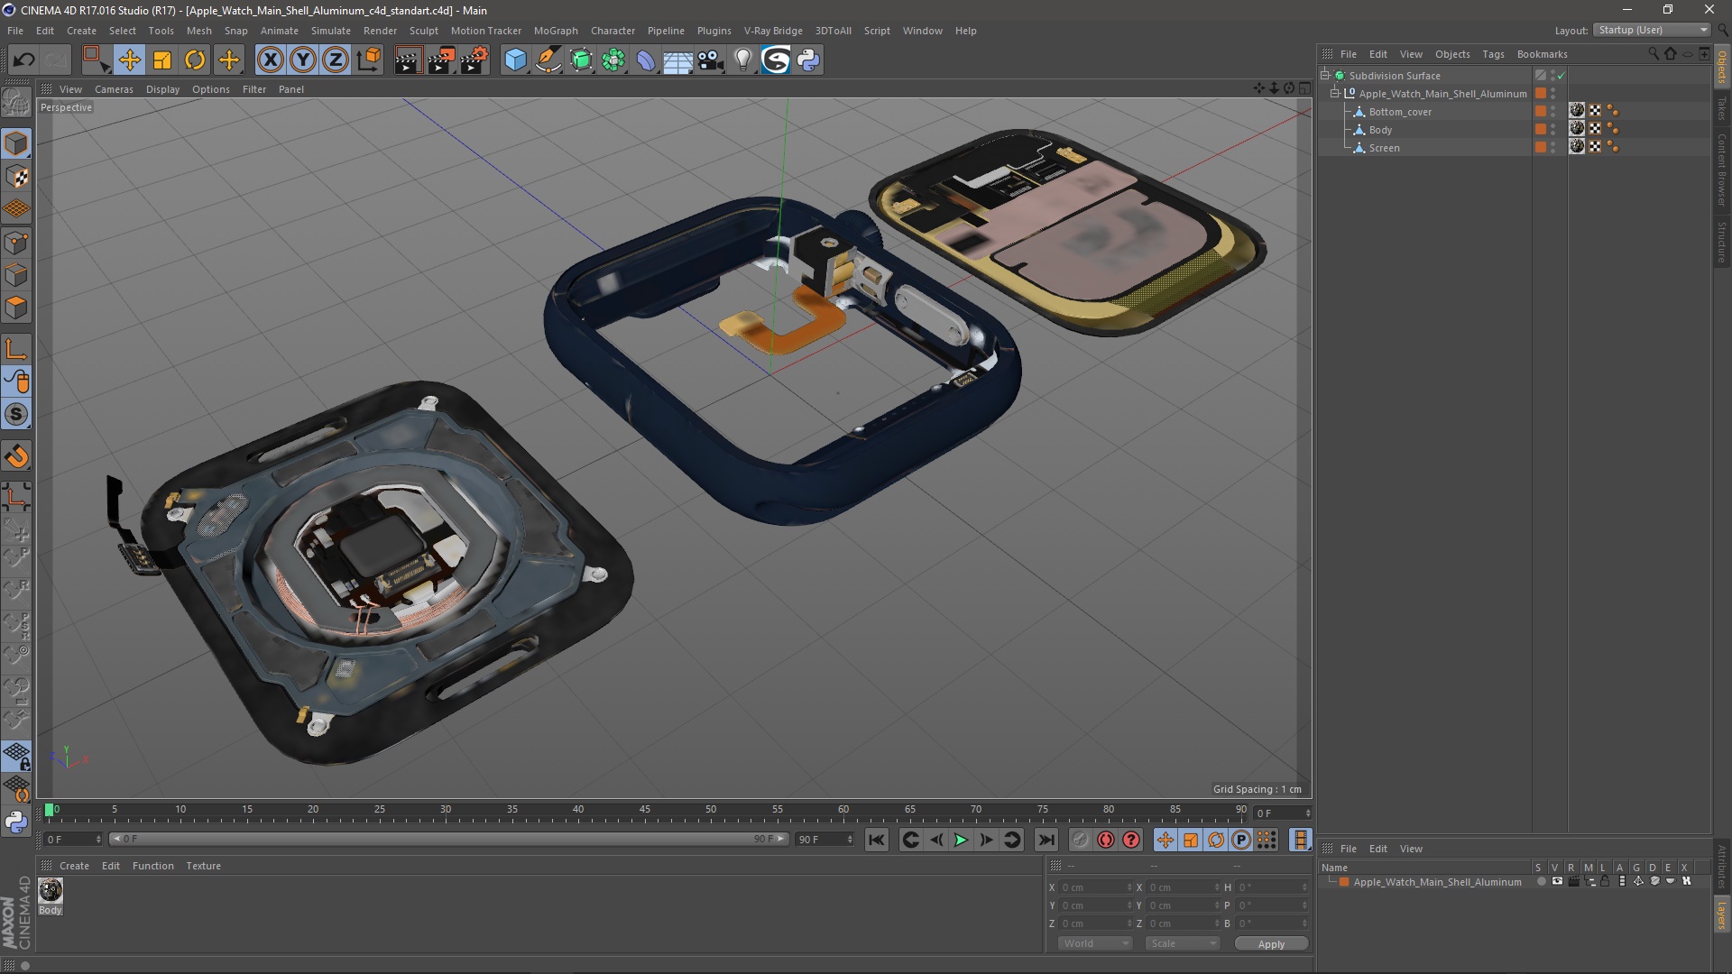The image size is (1732, 974).
Task: Select the Body object
Action: 1380,130
